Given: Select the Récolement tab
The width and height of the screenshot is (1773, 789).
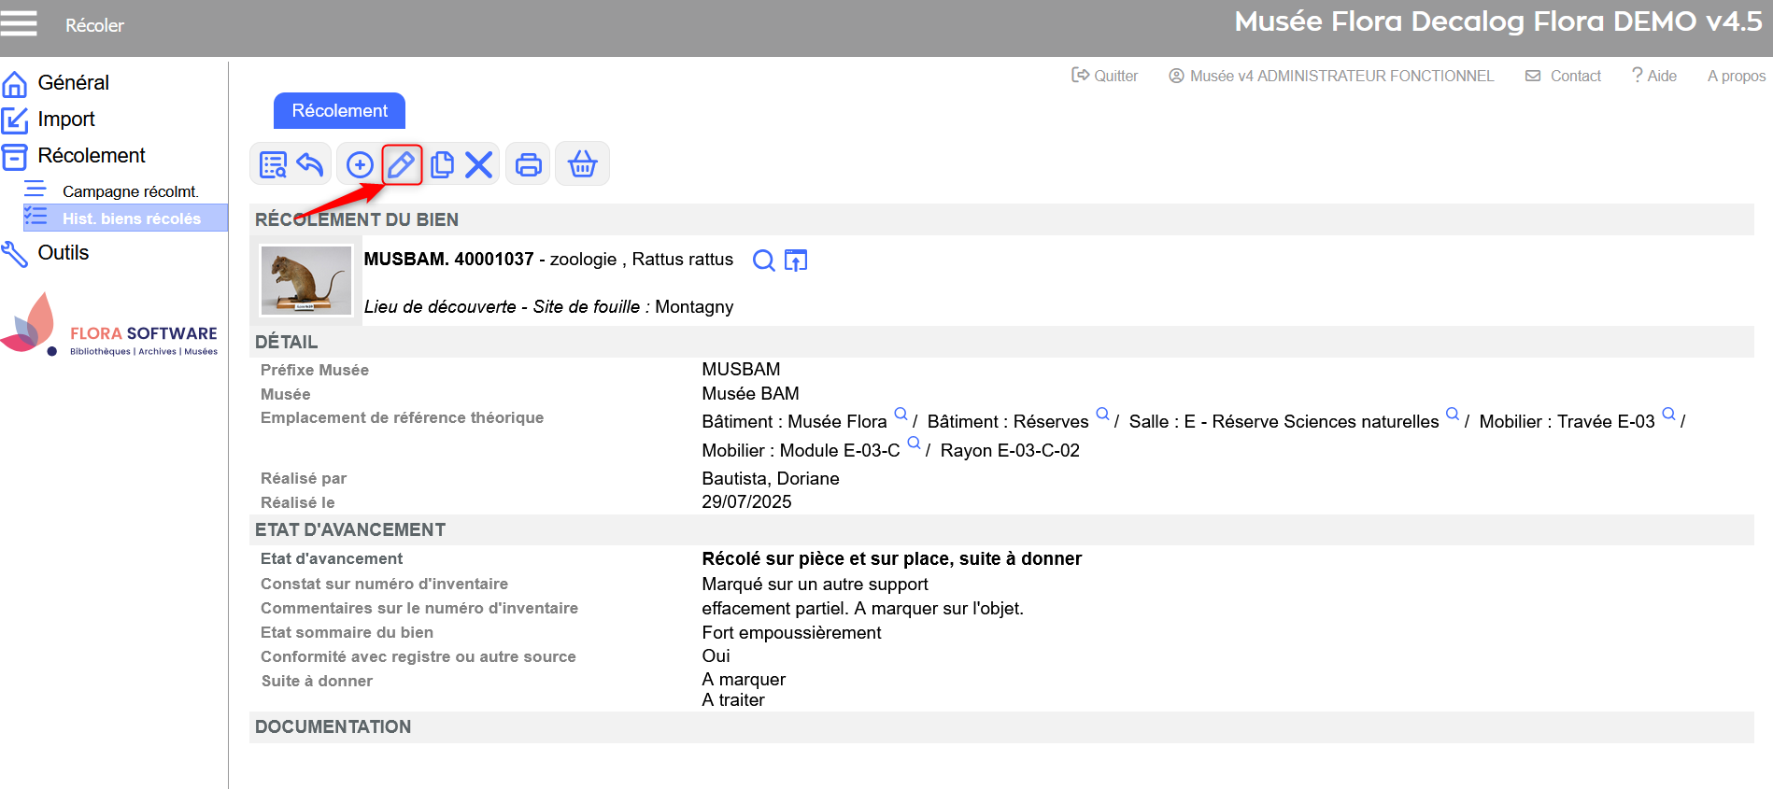Looking at the screenshot, I should [339, 110].
